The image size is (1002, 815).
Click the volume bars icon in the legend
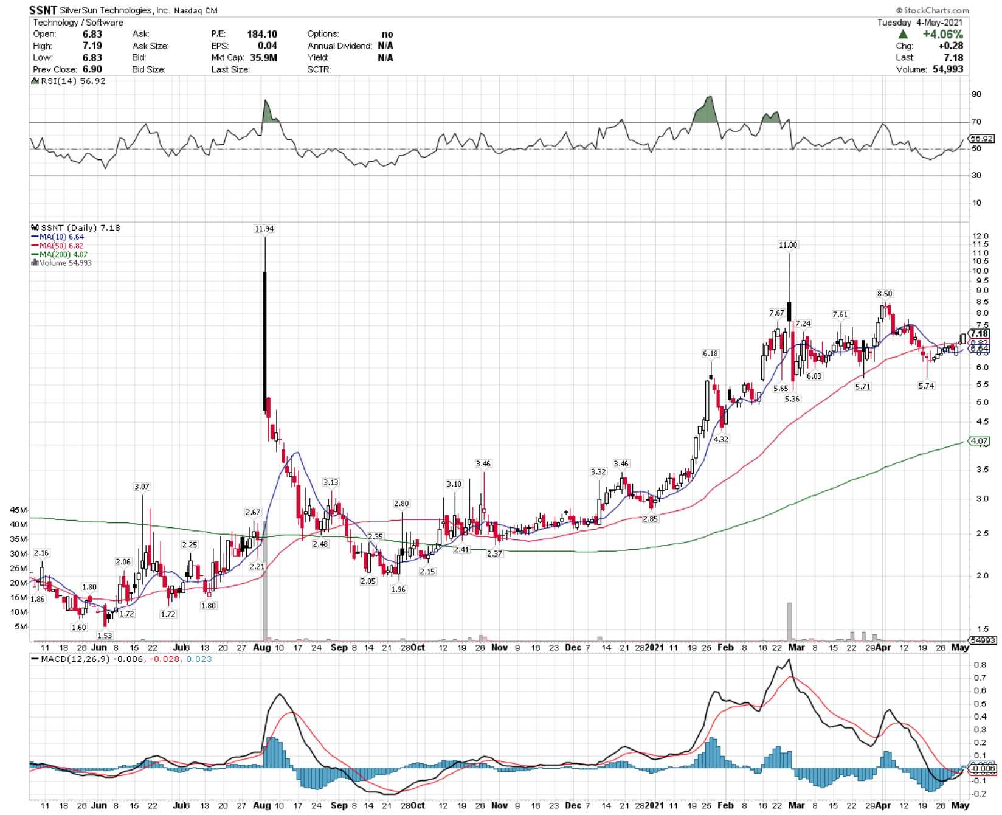[35, 263]
